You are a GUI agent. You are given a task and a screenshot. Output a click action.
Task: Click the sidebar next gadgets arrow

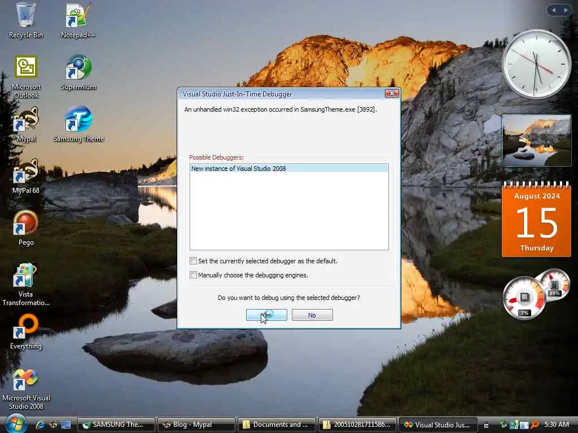coord(566,10)
